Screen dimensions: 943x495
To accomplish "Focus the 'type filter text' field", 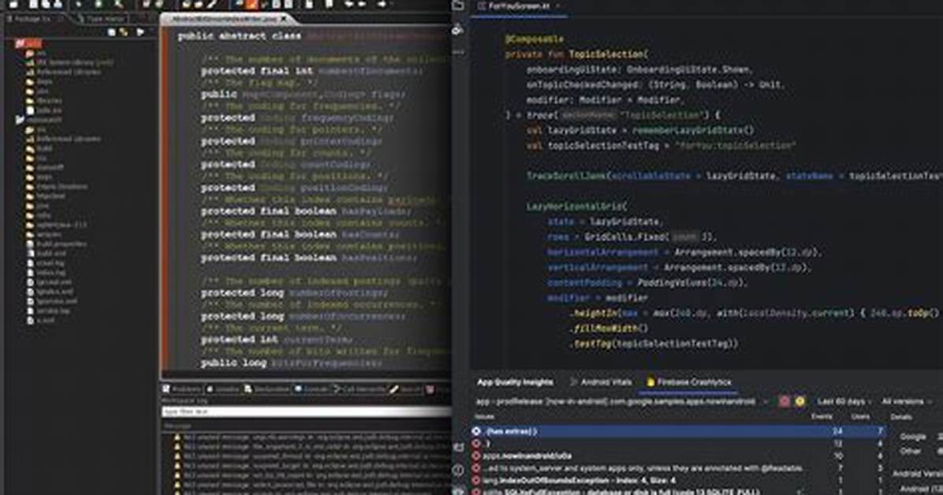I will [307, 411].
